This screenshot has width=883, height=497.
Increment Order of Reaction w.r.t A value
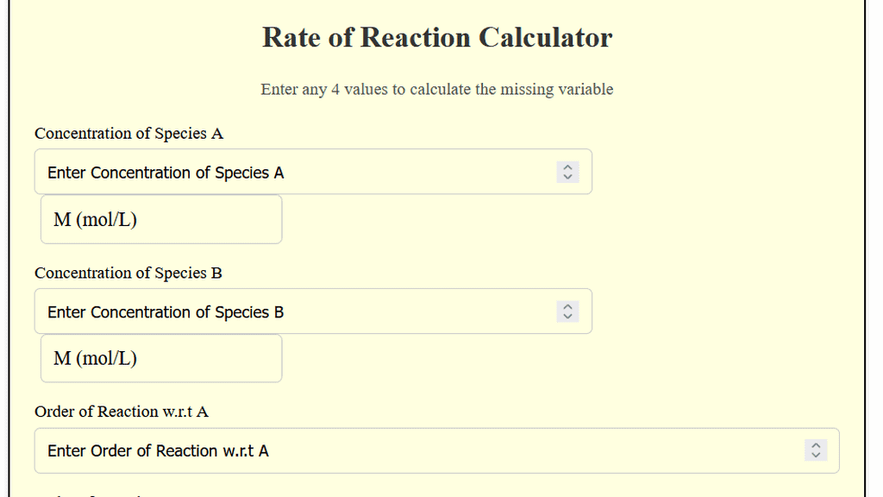click(x=815, y=445)
